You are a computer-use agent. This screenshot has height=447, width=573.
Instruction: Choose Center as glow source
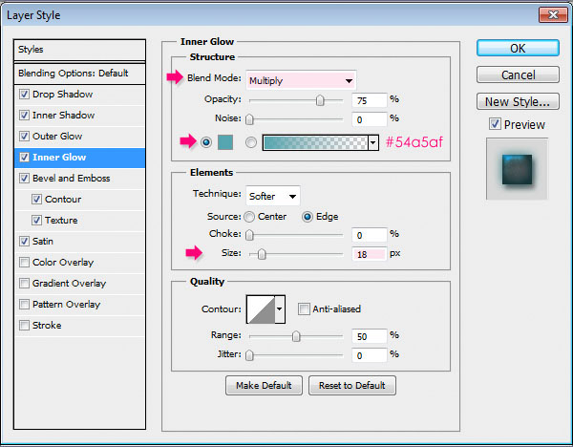(x=249, y=217)
